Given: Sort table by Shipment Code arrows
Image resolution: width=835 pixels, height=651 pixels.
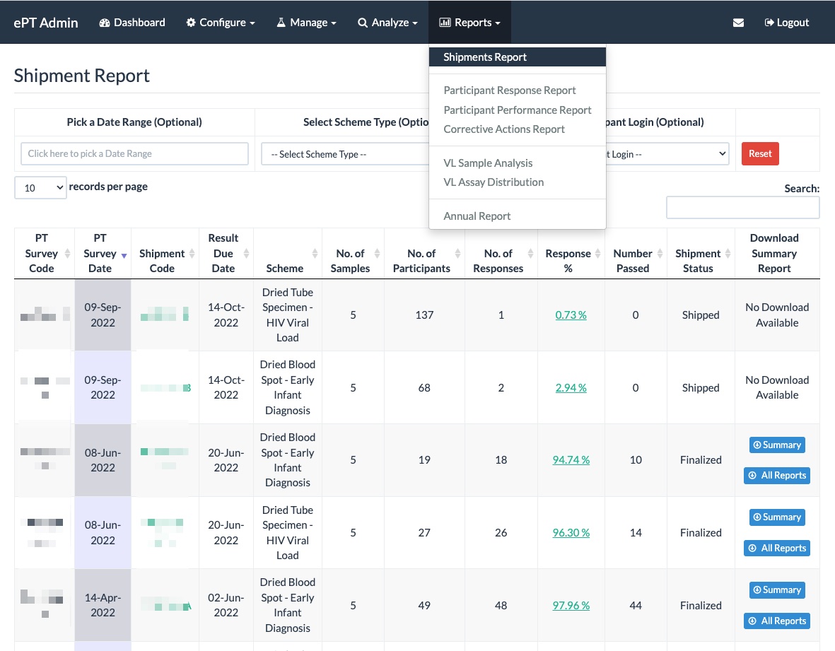Looking at the screenshot, I should pos(192,254).
